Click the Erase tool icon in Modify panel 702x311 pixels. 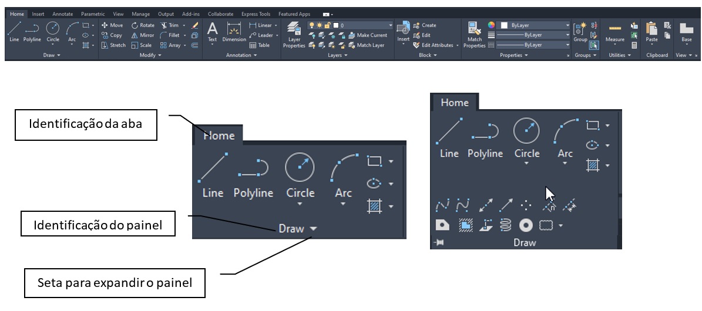coord(194,25)
